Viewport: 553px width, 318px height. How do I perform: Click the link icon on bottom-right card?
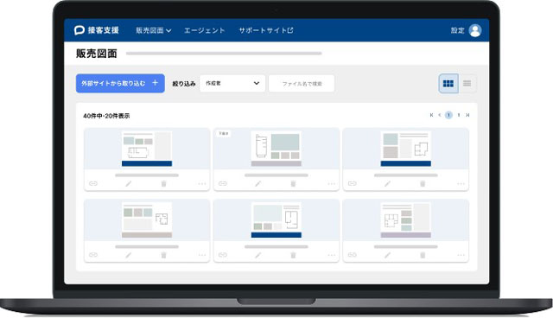(352, 255)
